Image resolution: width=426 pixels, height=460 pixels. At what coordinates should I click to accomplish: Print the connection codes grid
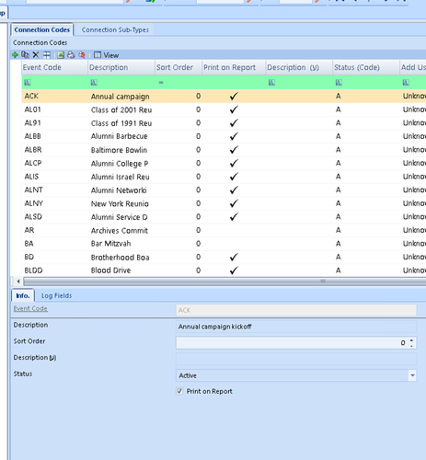click(x=71, y=55)
